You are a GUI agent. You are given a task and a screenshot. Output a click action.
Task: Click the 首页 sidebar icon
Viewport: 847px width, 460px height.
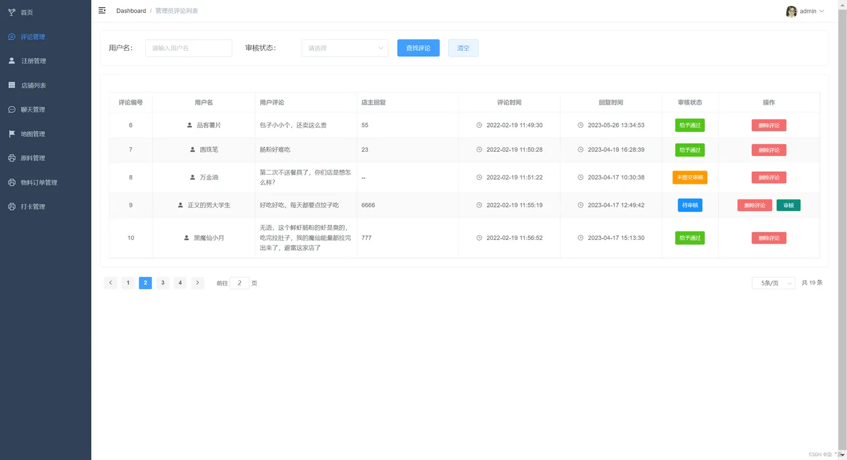coord(11,12)
